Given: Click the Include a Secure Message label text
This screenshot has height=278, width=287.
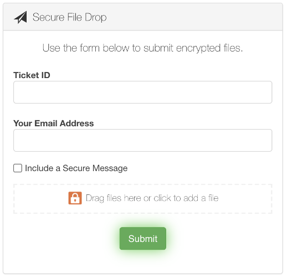Looking at the screenshot, I should pos(76,168).
